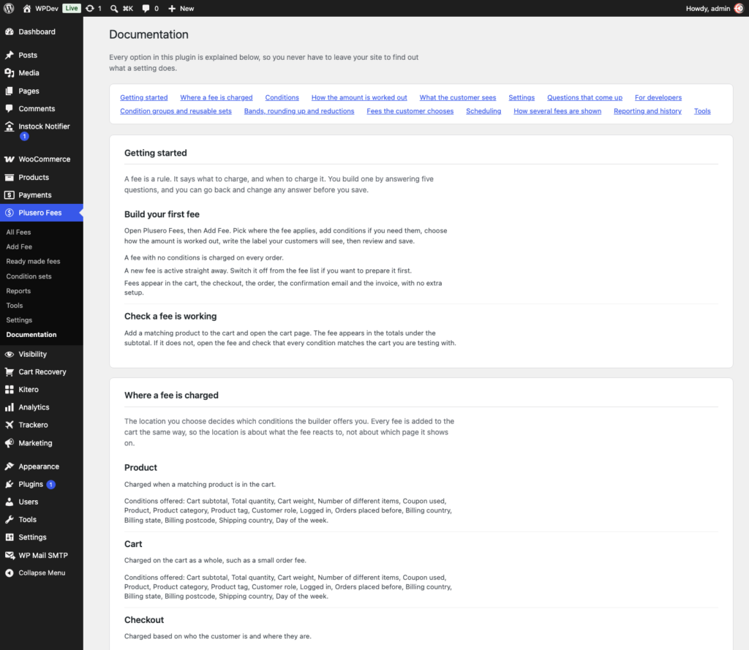This screenshot has height=650, width=749.
Task: Jump to Tools documentation link
Action: coord(702,111)
